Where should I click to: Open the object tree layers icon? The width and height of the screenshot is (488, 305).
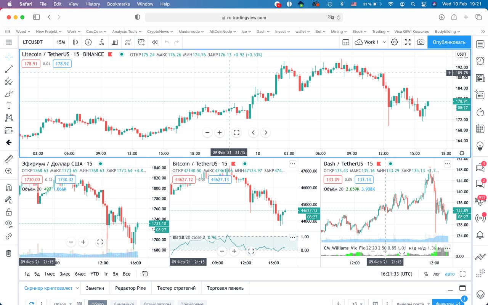click(480, 294)
